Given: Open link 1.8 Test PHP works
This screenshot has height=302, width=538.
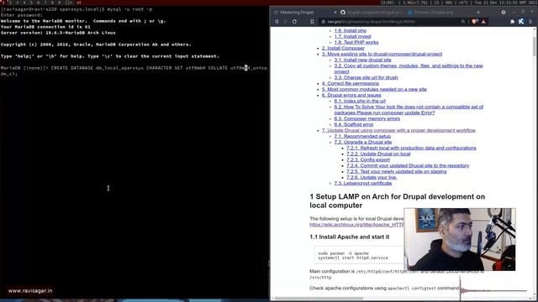Looking at the screenshot, I should click(x=356, y=42).
